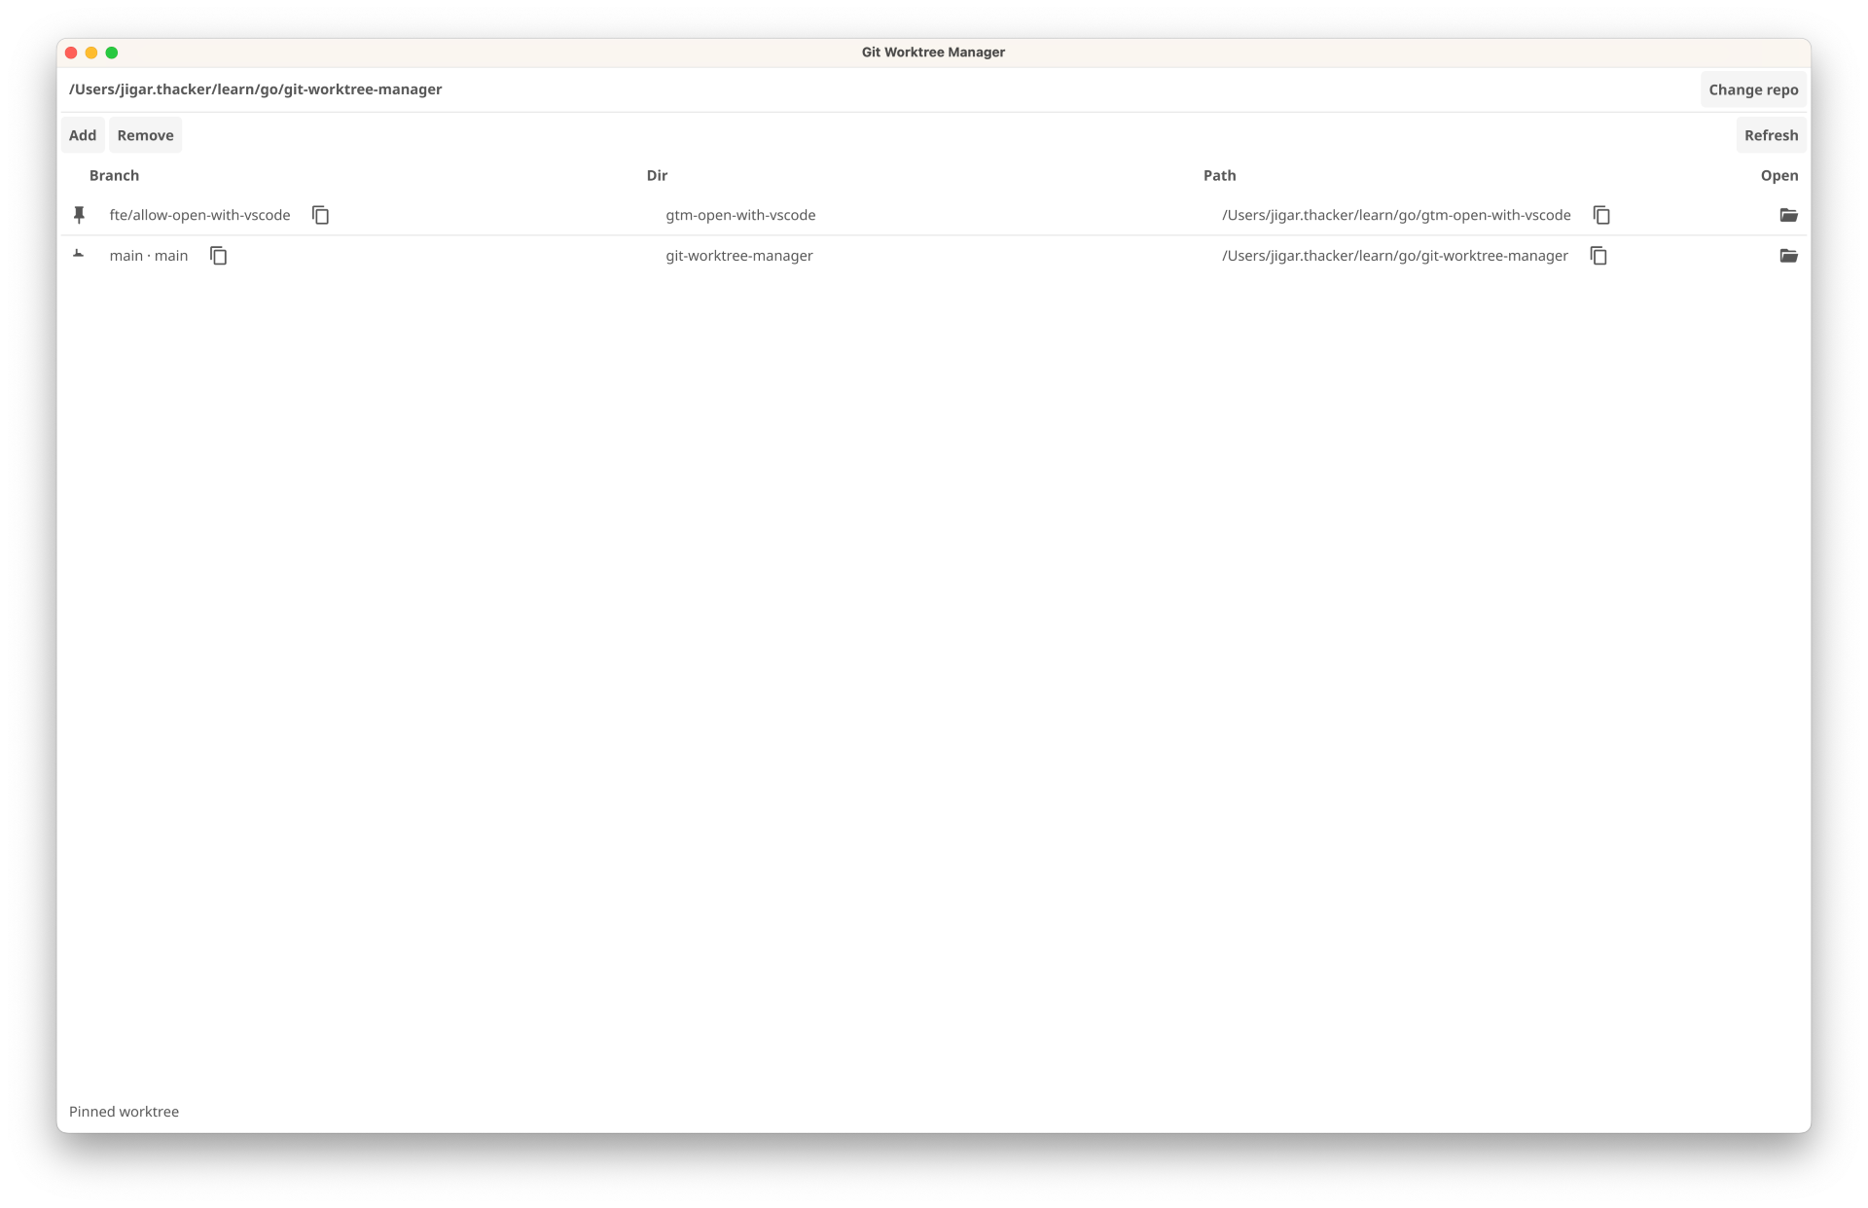Select the fte/allow-open-with-vscode branch text

click(199, 215)
